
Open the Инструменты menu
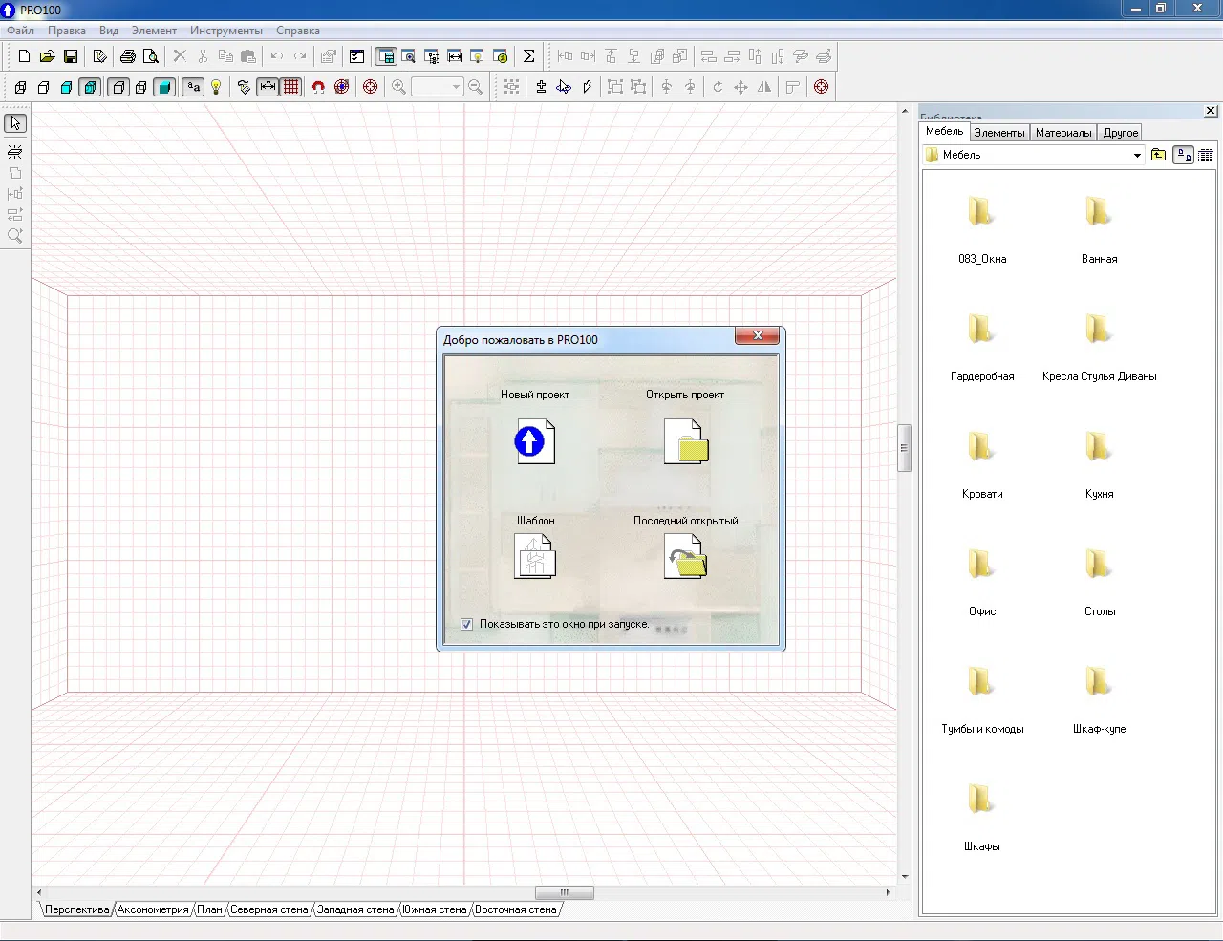pyautogui.click(x=226, y=31)
